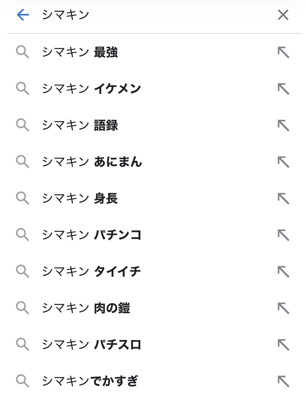
Task: Insert 身長 suggestion with its arrow icon
Action: coord(283,198)
